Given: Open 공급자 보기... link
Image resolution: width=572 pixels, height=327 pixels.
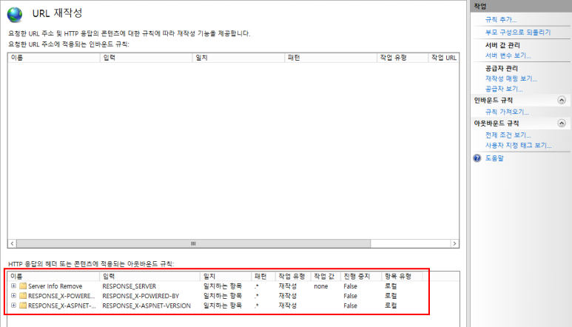Looking at the screenshot, I should [504, 89].
